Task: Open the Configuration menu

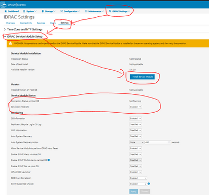Action: (x=70, y=11)
